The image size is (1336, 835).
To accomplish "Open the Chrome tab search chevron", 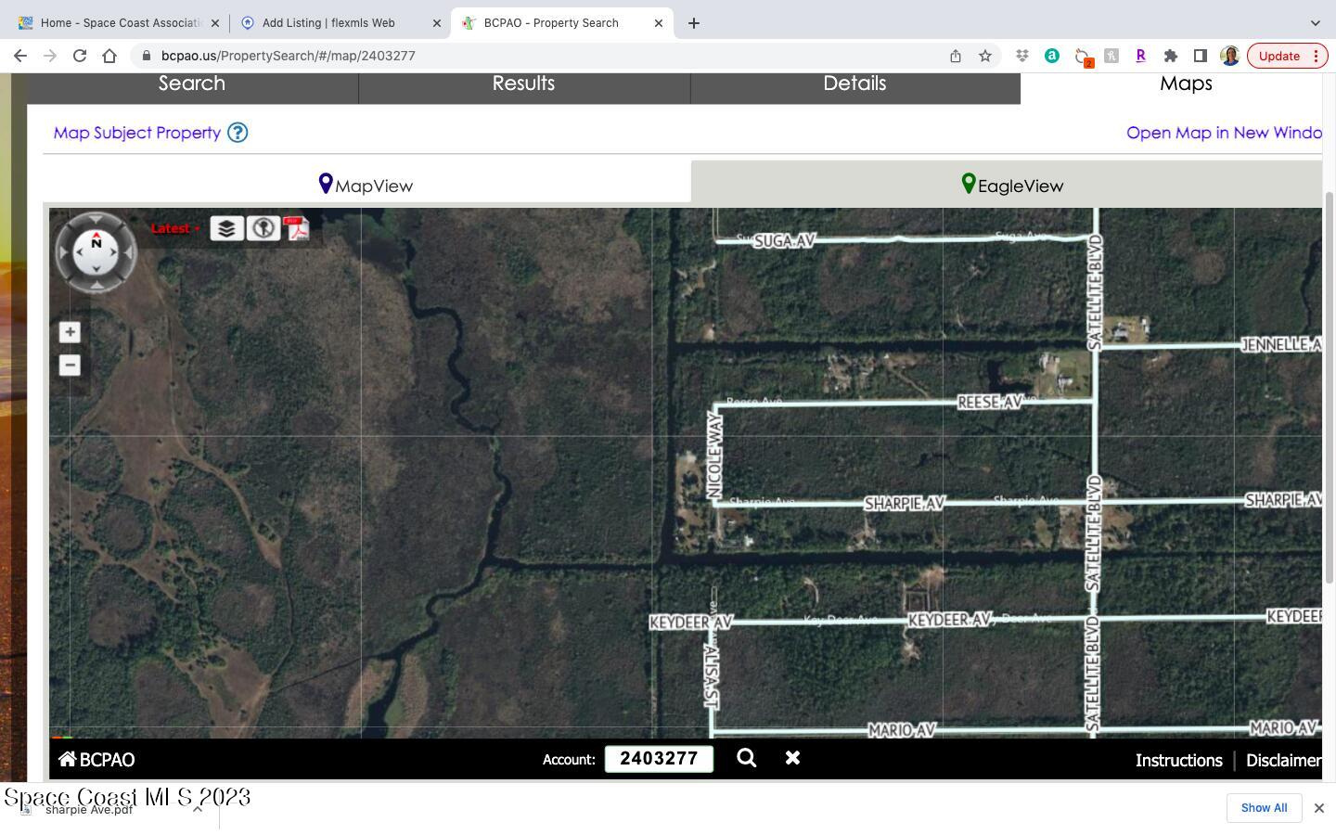I will [1315, 23].
